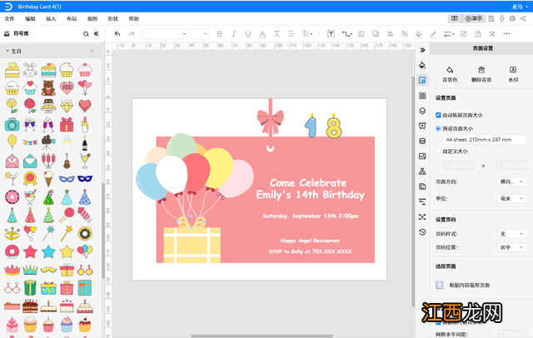Open the unit dropdown showing 毫米

511,199
